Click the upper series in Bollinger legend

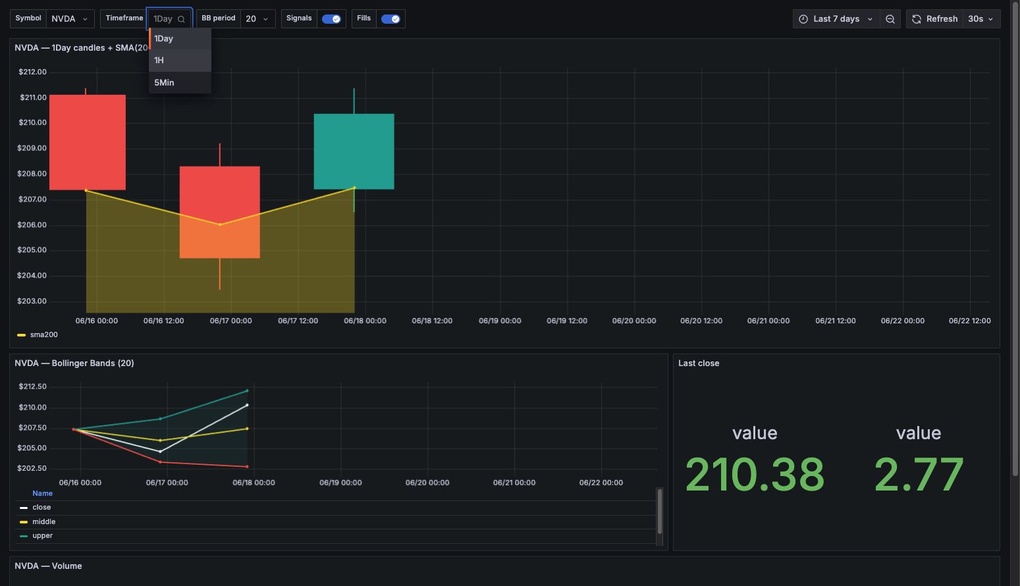(x=42, y=536)
